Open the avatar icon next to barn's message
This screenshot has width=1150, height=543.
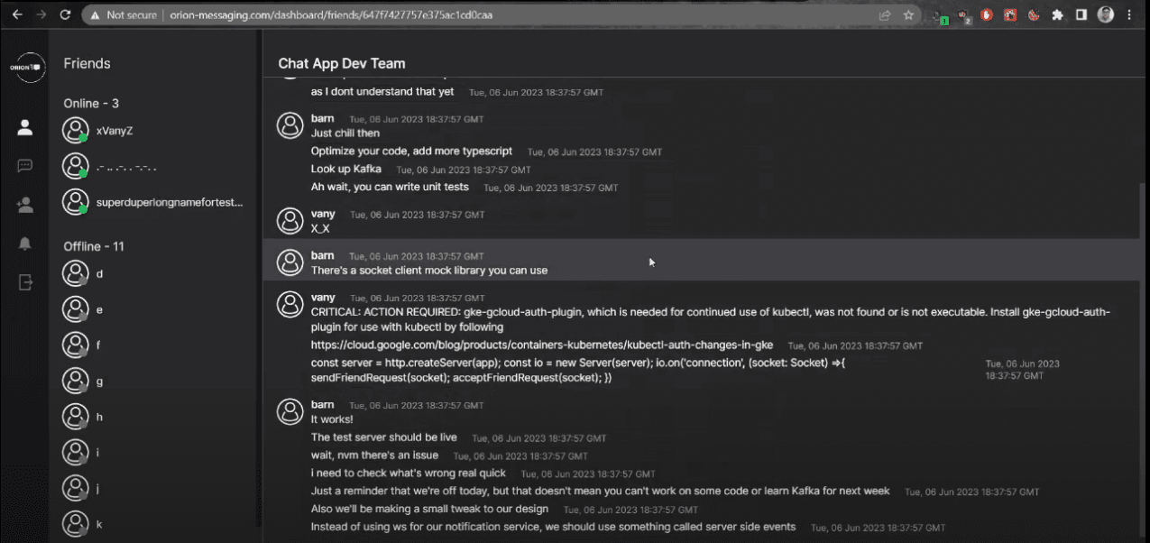[290, 125]
